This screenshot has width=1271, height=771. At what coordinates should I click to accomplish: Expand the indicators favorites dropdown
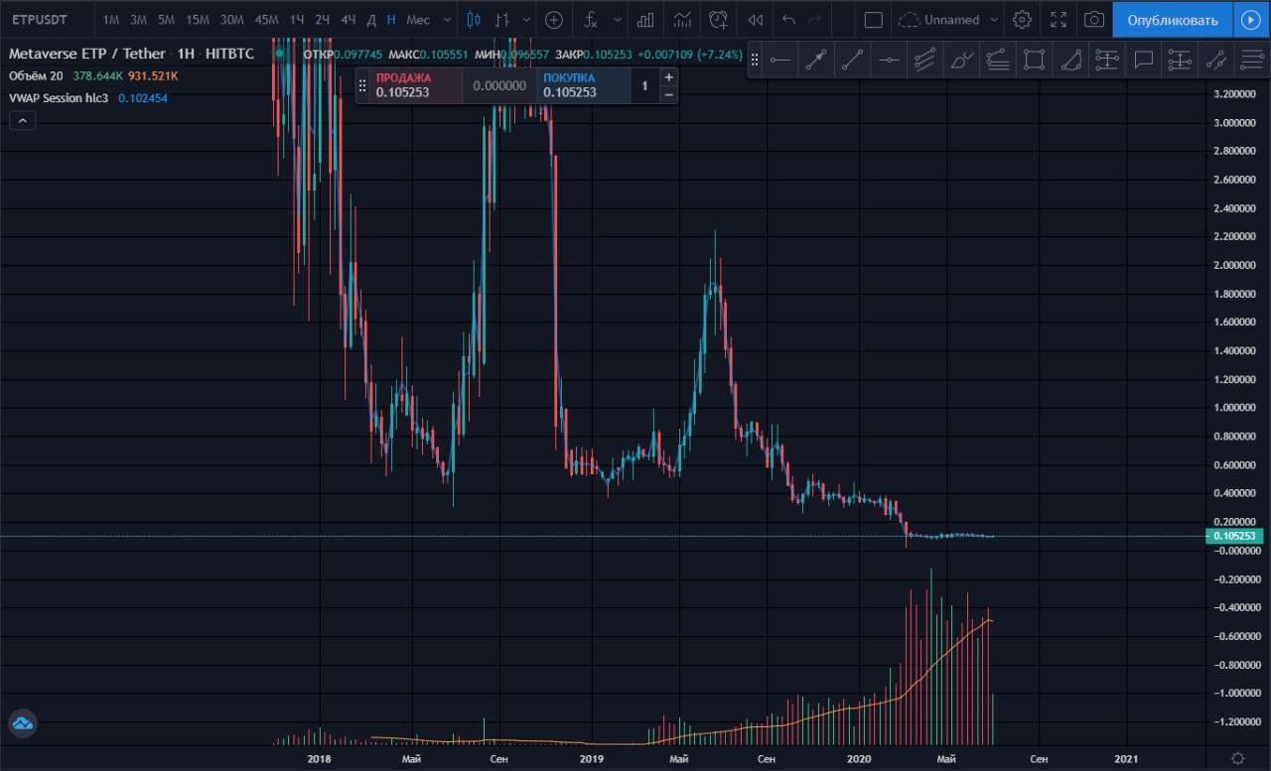619,20
